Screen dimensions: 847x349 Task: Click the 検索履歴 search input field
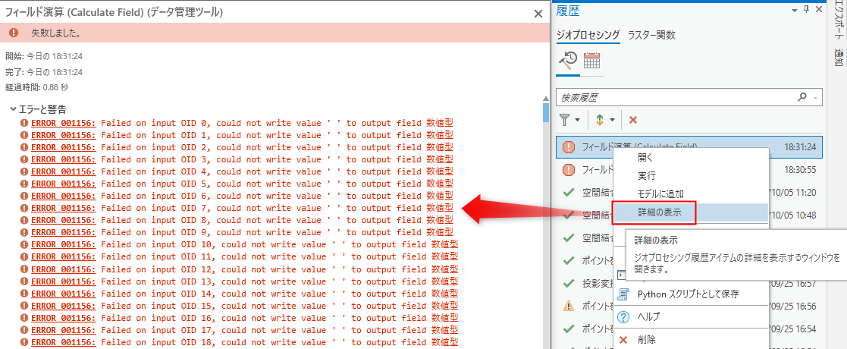(675, 97)
